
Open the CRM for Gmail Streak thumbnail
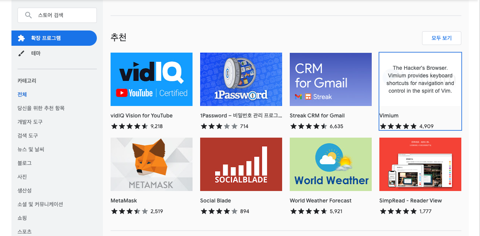point(331,79)
